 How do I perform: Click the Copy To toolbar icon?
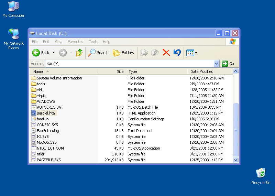click(155, 53)
